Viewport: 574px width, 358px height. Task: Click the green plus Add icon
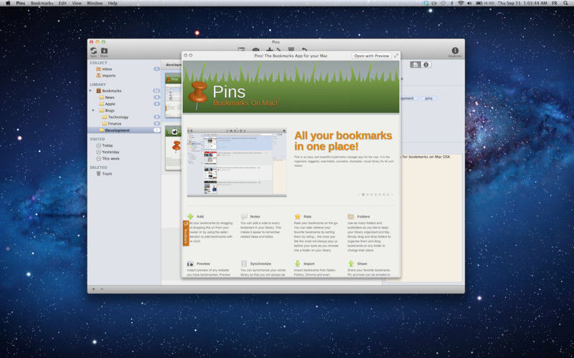[190, 217]
